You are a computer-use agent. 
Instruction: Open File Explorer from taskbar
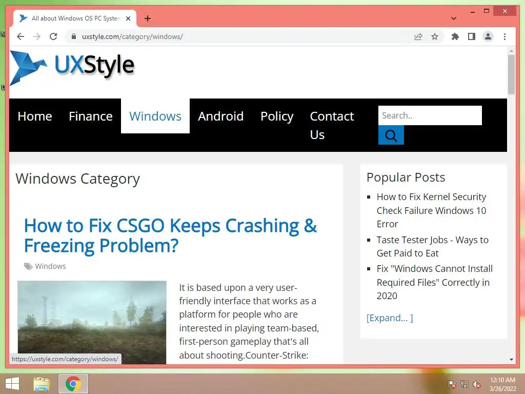[x=42, y=384]
